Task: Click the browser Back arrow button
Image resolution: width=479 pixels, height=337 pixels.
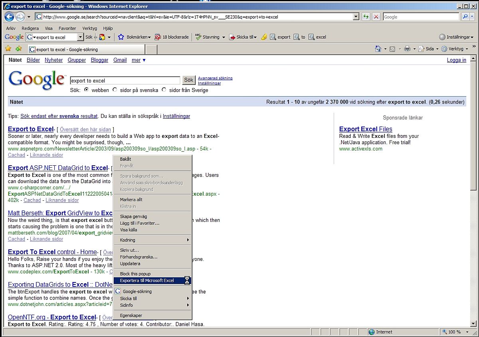Action: (x=9, y=17)
